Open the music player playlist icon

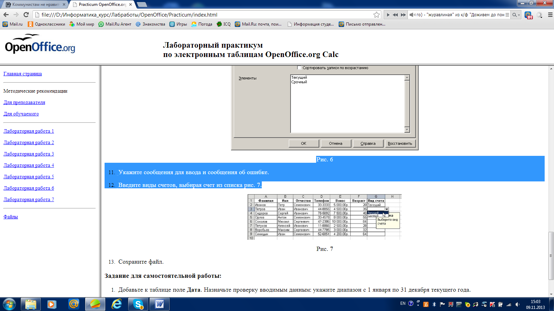507,15
